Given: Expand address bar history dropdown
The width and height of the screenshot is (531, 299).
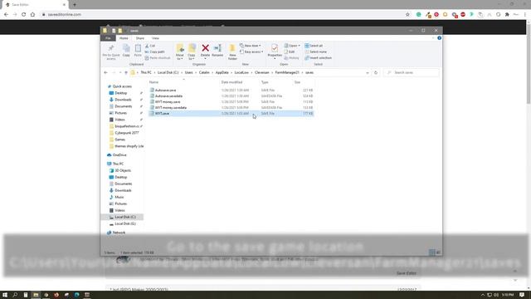Looking at the screenshot, I should (368, 72).
